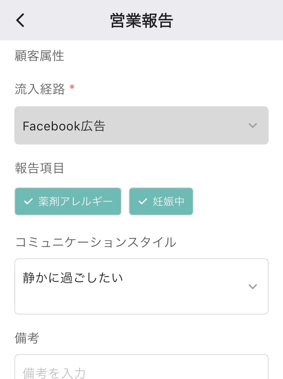Tap the 備考 field label
283x379 pixels.
tap(27, 338)
